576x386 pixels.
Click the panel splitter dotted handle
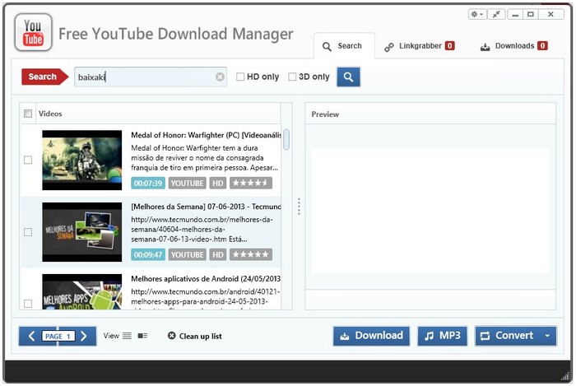[x=299, y=207]
